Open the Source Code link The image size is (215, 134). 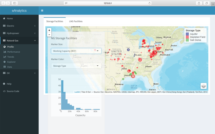click(13, 91)
